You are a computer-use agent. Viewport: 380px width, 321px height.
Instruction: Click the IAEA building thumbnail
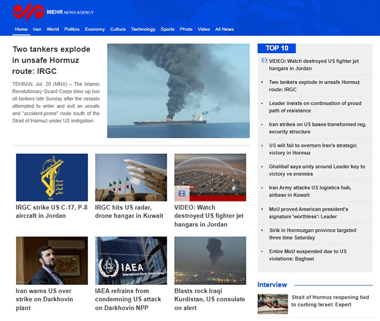coord(131,260)
